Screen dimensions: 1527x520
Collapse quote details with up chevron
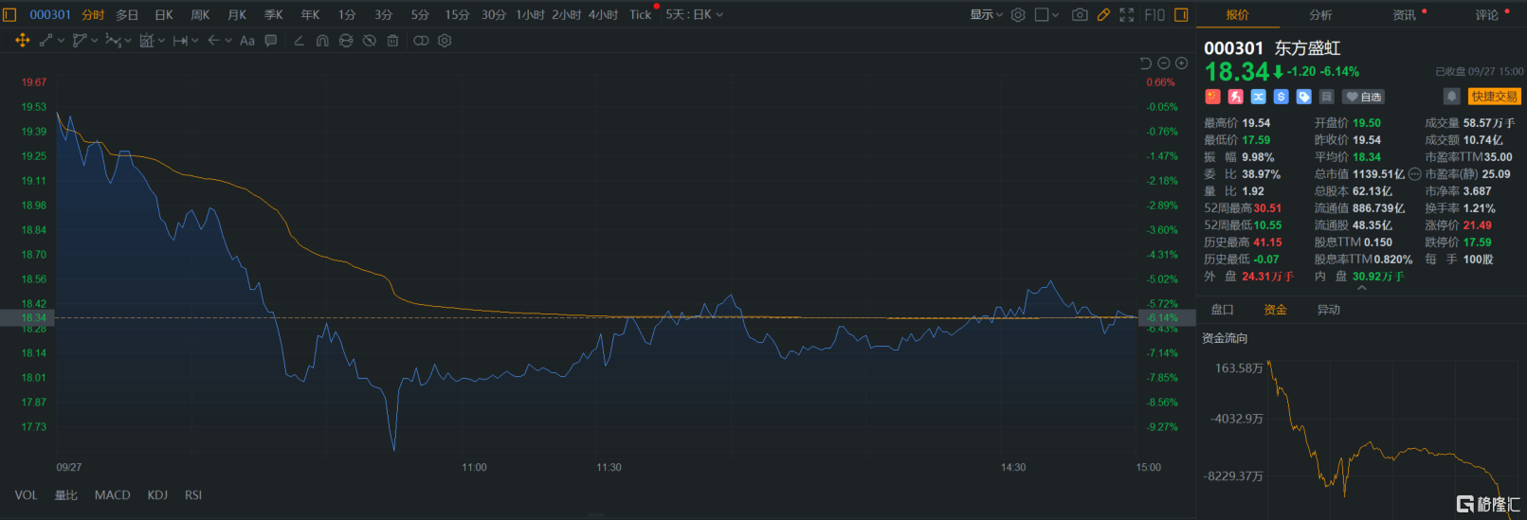1362,288
